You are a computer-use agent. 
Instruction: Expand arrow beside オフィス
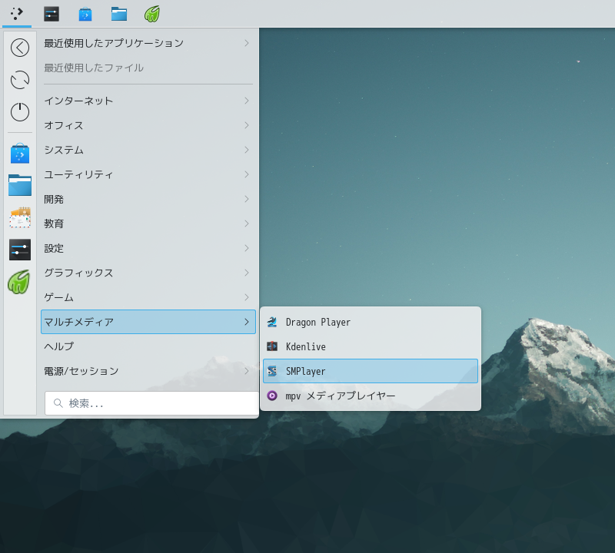coord(247,125)
